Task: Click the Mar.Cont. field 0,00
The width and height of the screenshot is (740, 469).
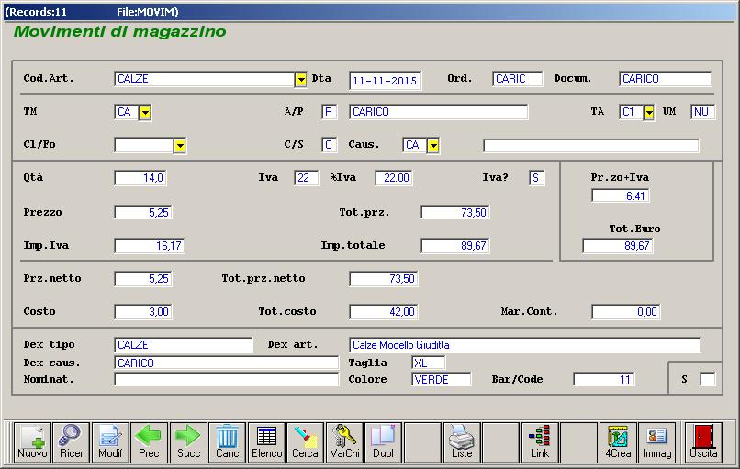Action: [626, 312]
